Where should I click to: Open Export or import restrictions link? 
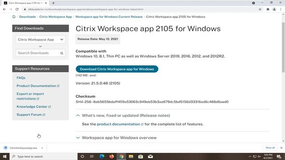point(30,96)
